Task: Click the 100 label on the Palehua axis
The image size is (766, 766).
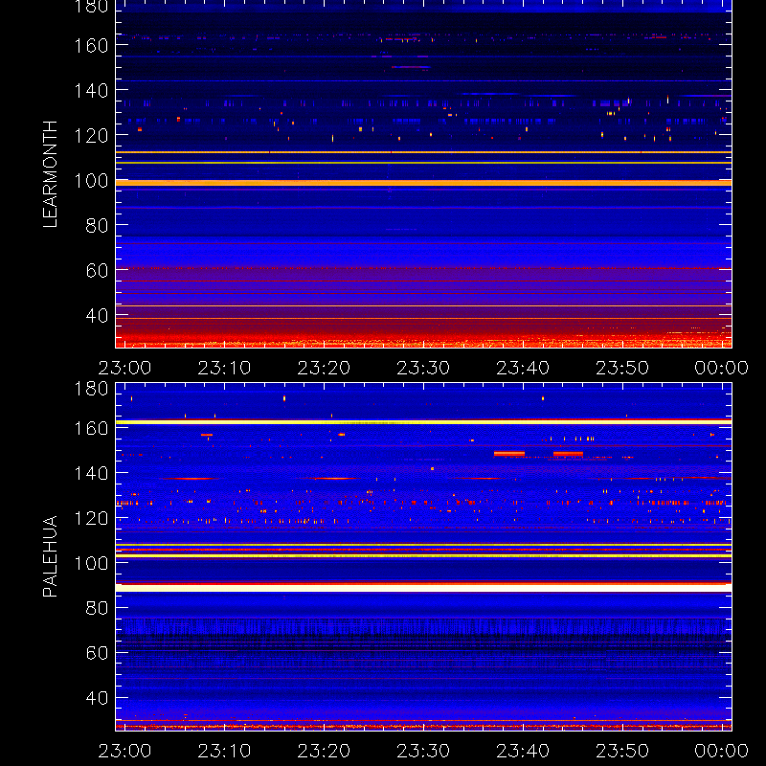Action: (91, 563)
